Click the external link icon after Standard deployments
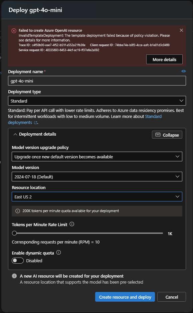193x313 pixels. click(x=35, y=123)
